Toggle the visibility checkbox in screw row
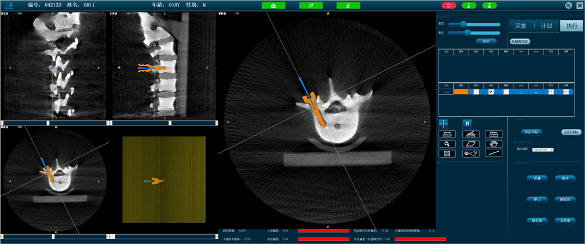The width and height of the screenshot is (585, 244). pyautogui.click(x=550, y=92)
